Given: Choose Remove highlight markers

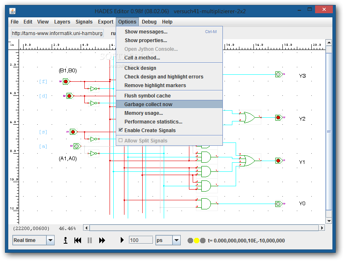Looking at the screenshot, I should [x=170, y=85].
